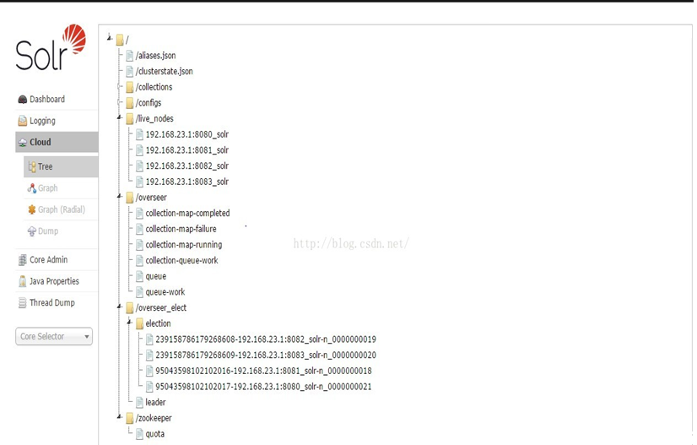Click the leader file icon

[139, 402]
